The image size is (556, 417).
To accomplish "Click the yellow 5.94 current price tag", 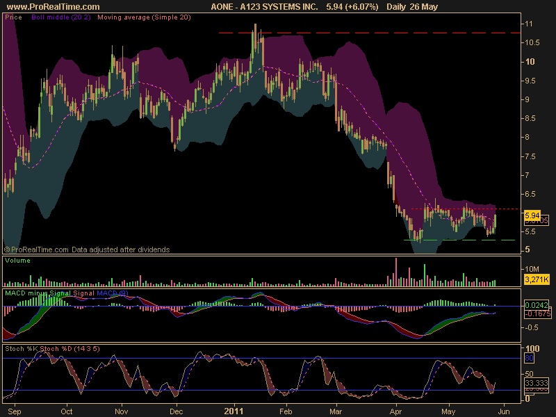I will (532, 215).
